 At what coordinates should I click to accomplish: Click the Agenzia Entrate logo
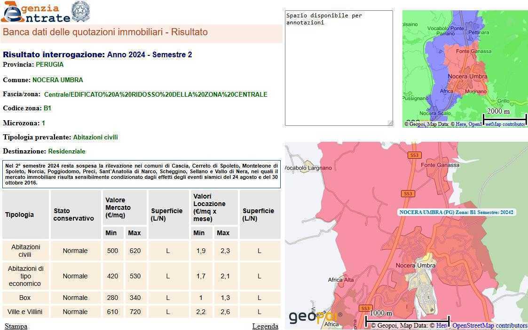click(35, 12)
